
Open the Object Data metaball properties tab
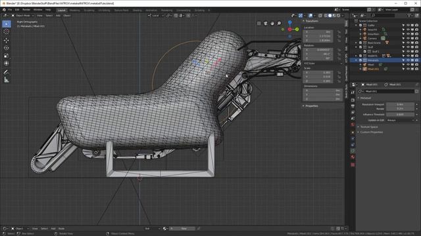tap(353, 151)
